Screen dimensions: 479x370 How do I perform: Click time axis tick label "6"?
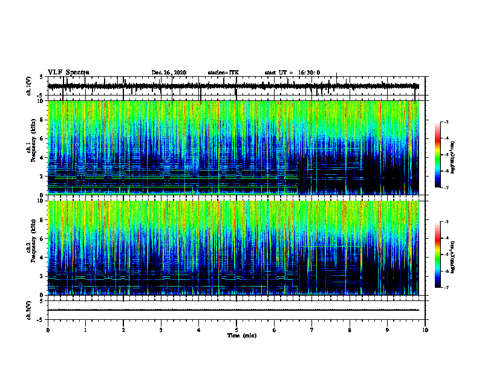[275, 330]
